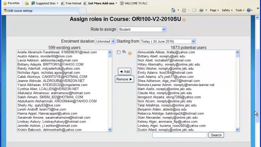Screen dimensions: 261x147
Task: Open a new blank browser tab
Action: point(82,11)
